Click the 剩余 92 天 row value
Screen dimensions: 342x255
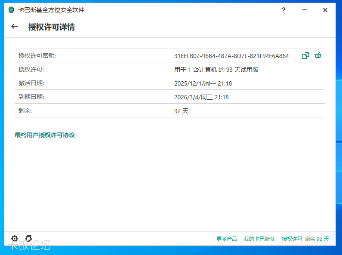181,111
